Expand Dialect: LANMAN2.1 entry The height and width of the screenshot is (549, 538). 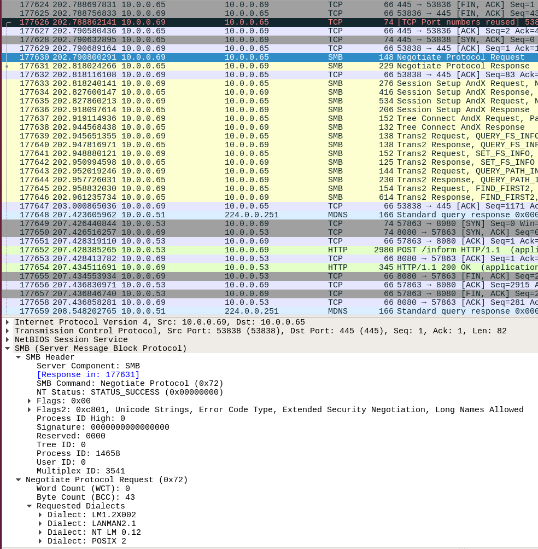40,523
